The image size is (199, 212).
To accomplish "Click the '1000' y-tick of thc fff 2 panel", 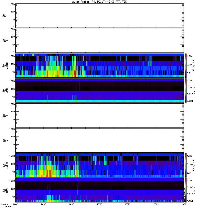I will (12, 129).
